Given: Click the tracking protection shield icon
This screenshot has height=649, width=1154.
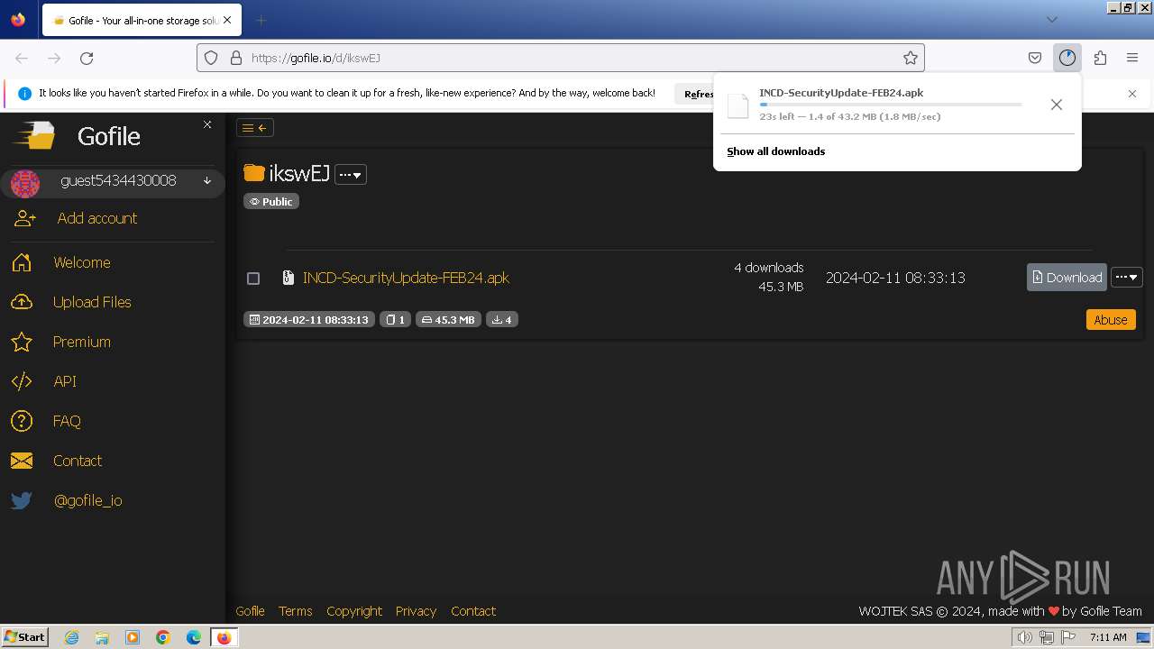Looking at the screenshot, I should click(x=211, y=58).
